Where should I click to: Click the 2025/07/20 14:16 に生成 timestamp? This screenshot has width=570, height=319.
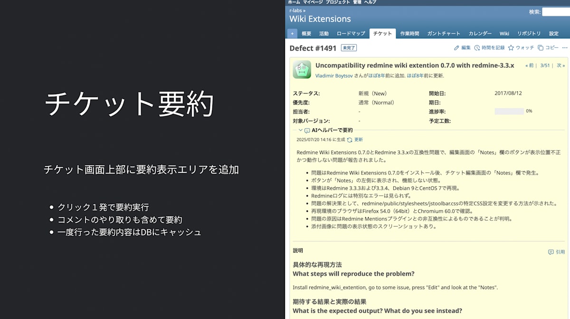tap(321, 140)
